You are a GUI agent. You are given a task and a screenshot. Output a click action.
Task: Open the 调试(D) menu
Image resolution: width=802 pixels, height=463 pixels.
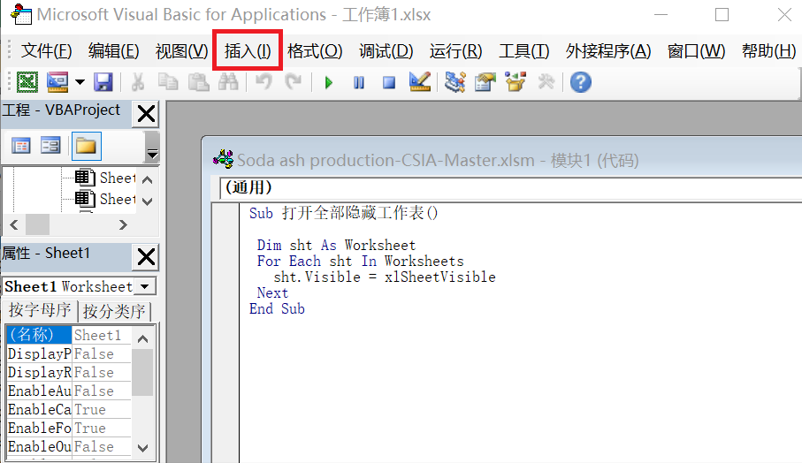386,51
